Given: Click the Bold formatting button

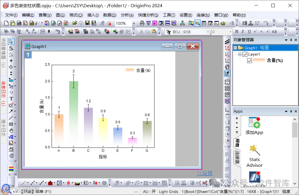Looking at the screenshot, I should click(237, 32).
